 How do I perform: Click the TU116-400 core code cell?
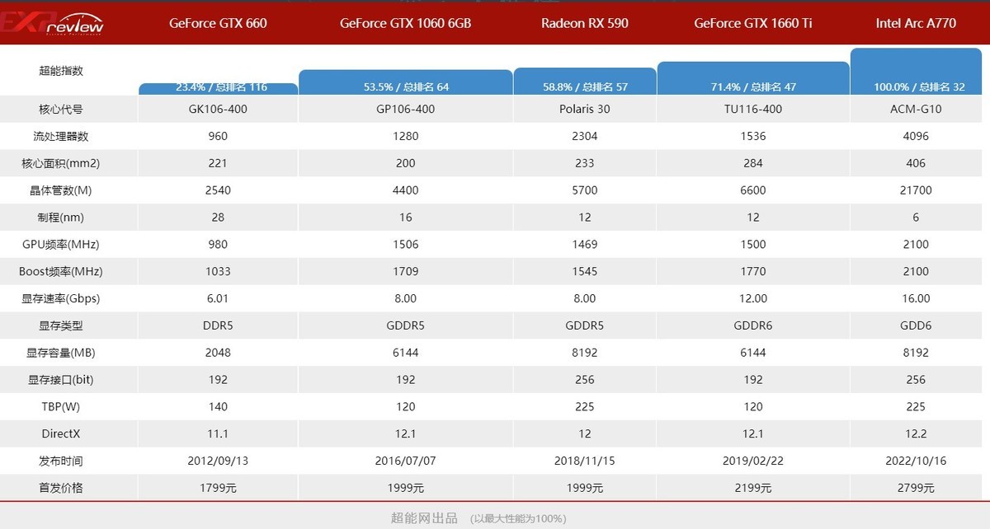(x=753, y=109)
